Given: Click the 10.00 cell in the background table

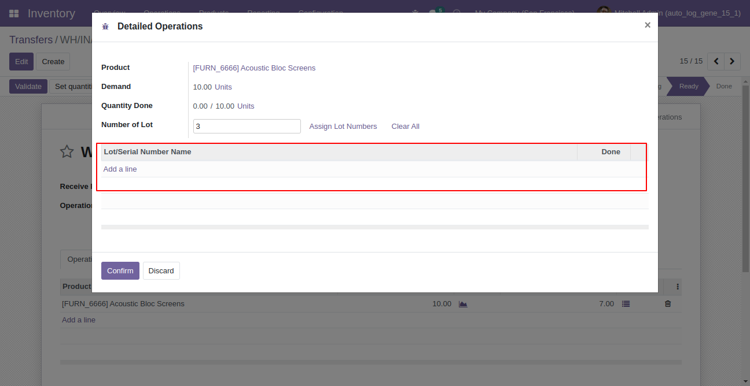Looking at the screenshot, I should click(x=442, y=304).
